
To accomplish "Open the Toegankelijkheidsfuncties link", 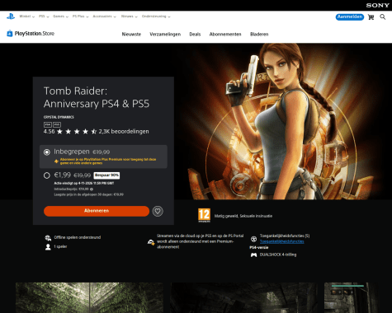I will coord(282,241).
